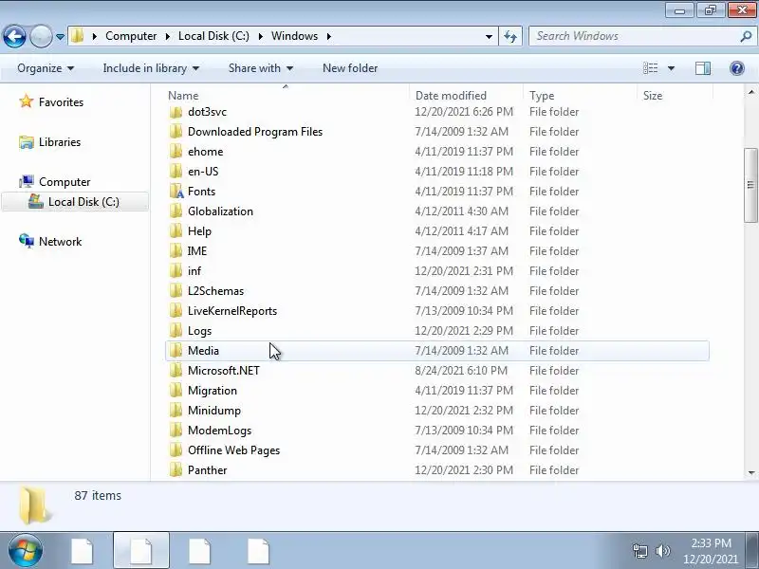Viewport: 759px width, 569px height.
Task: Click the scrollbar up arrow
Action: tap(750, 91)
